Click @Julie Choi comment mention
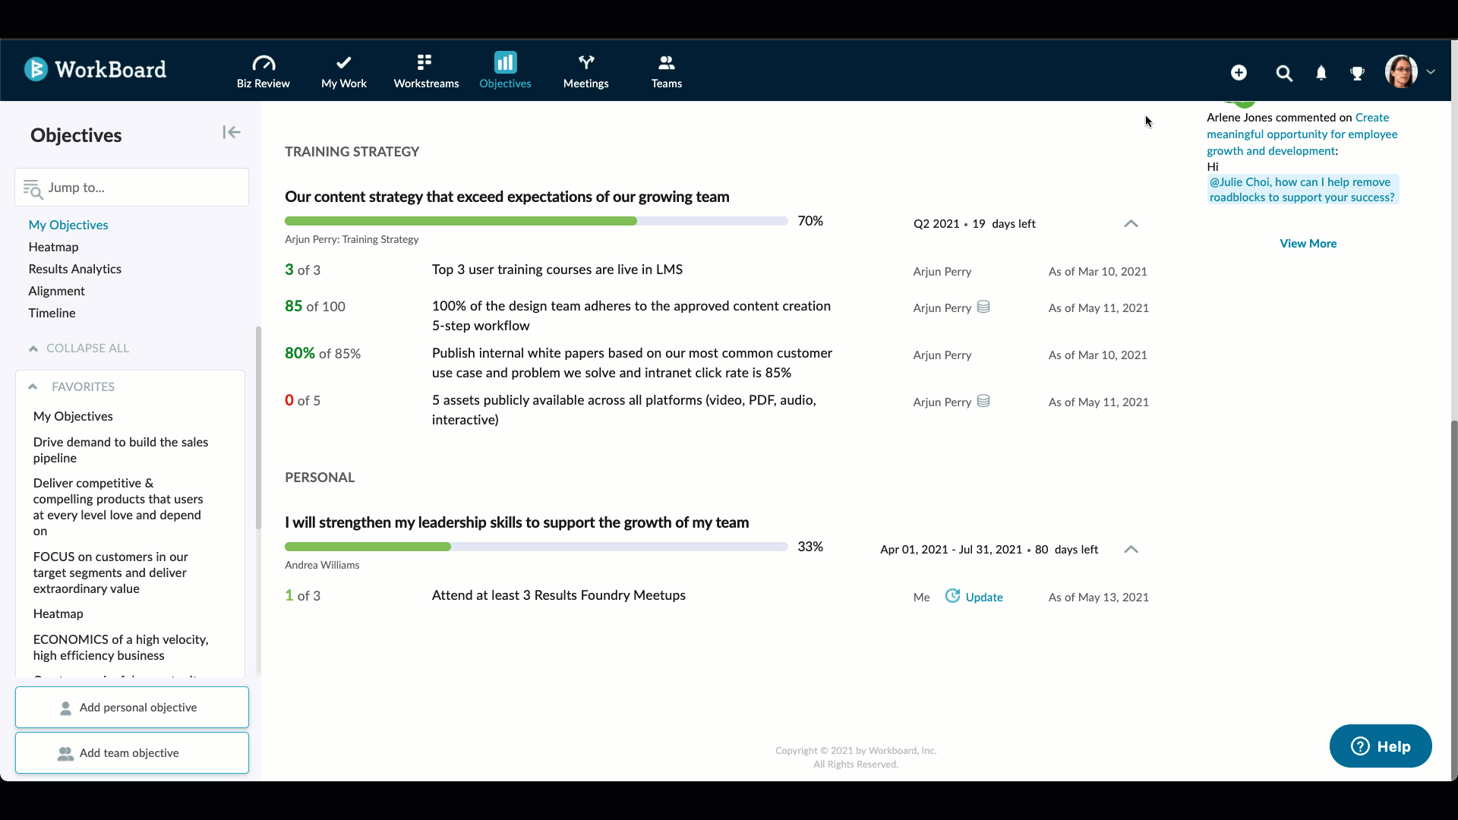Image resolution: width=1458 pixels, height=820 pixels. 1302,190
